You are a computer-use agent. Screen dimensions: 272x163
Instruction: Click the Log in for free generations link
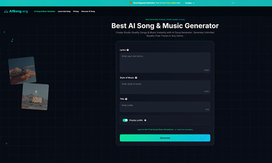click(155, 130)
